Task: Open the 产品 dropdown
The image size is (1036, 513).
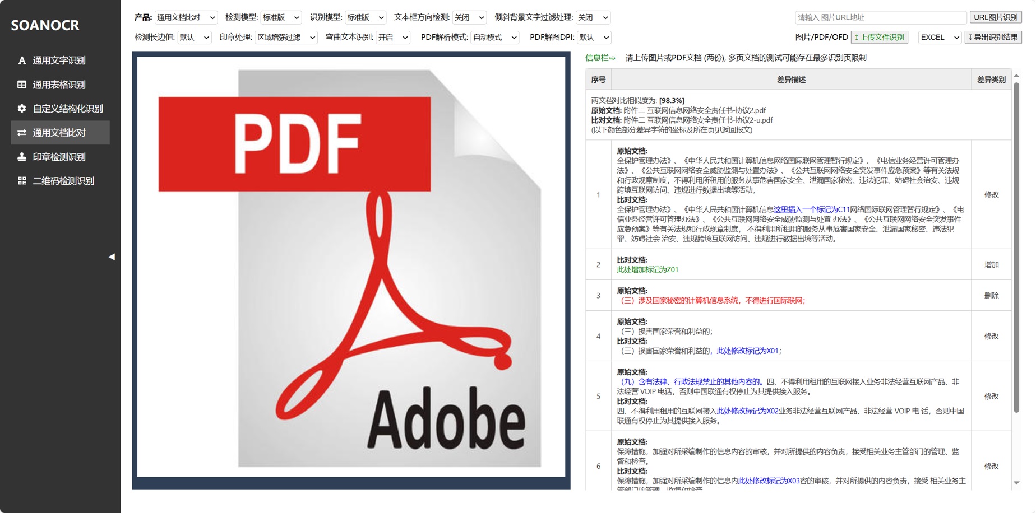Action: 186,17
